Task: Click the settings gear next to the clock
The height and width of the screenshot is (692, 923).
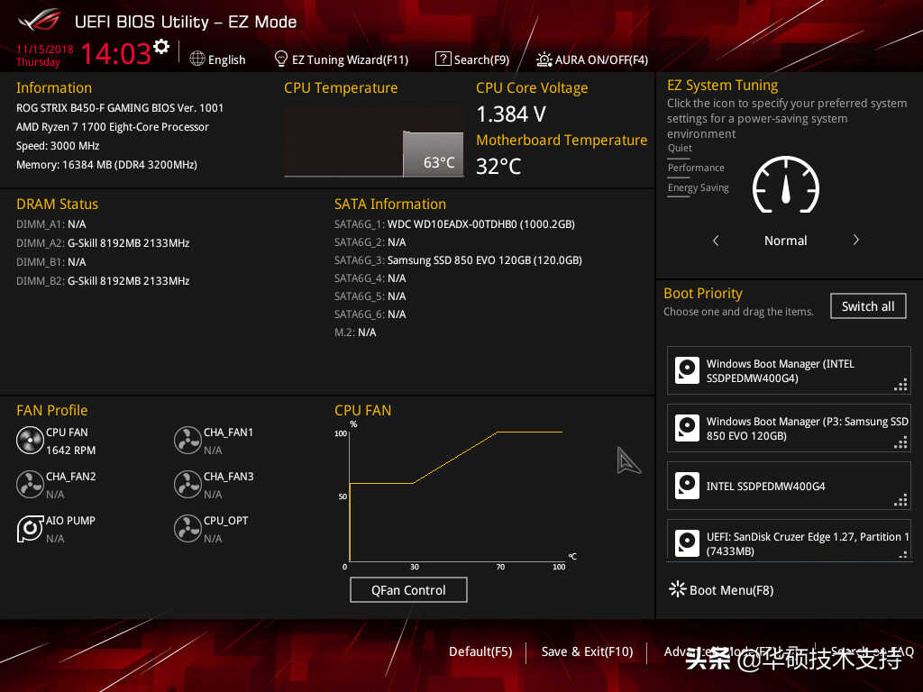Action: point(161,46)
